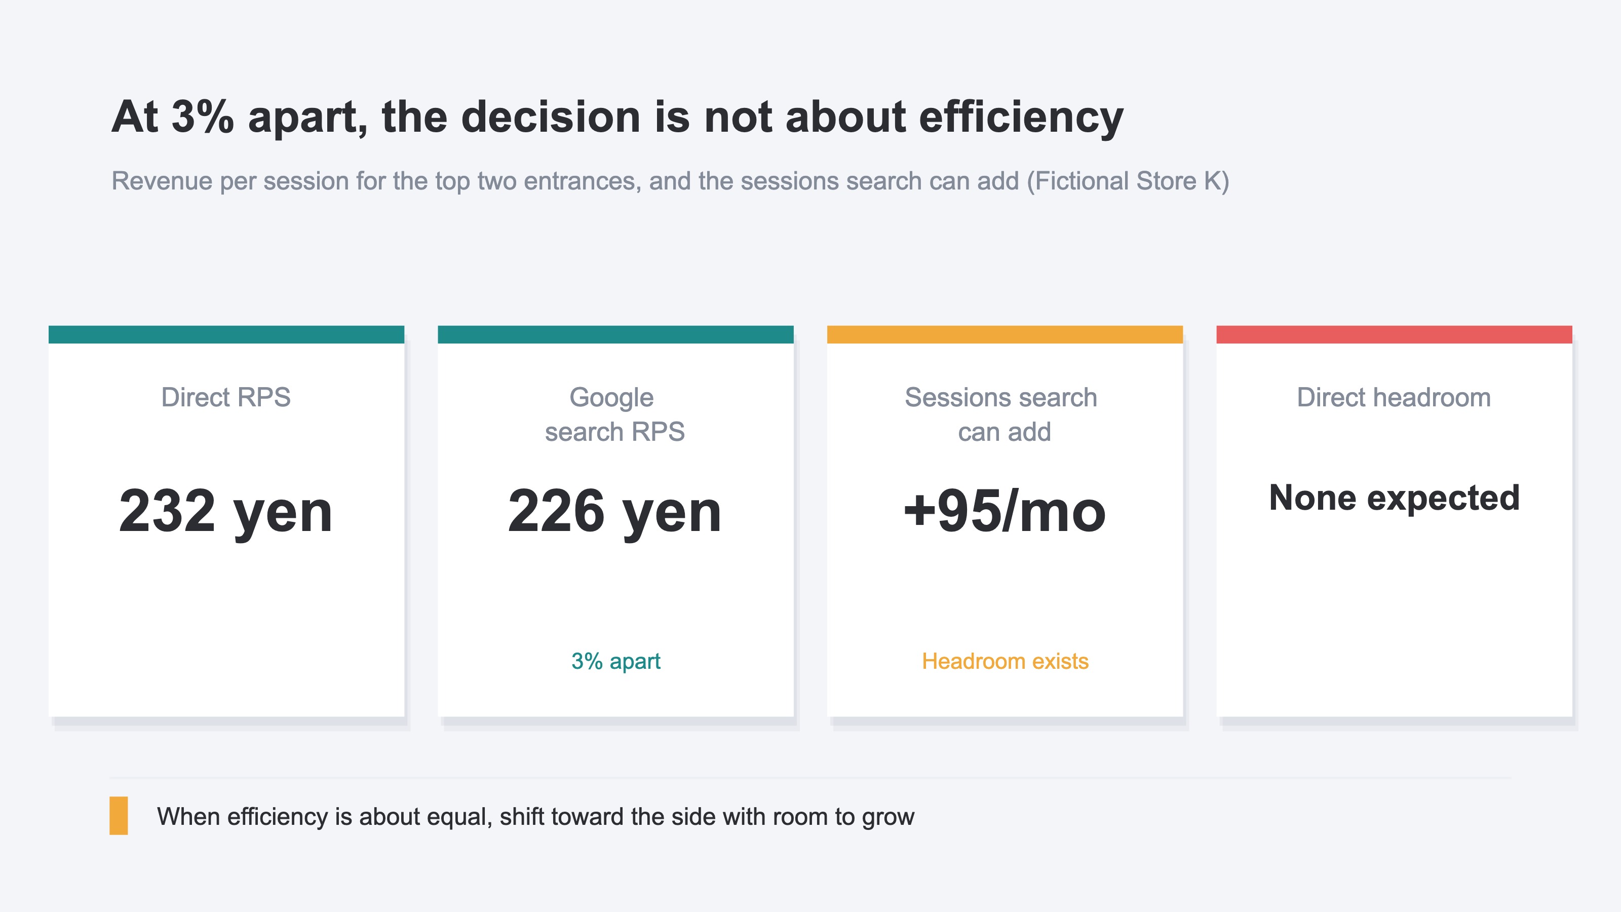The height and width of the screenshot is (912, 1621).
Task: Click the orange bar atop Sessions card
Action: tap(1005, 334)
